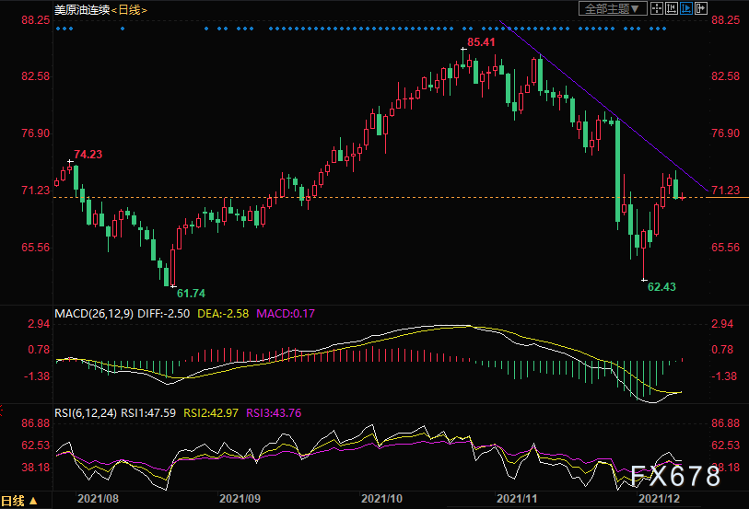This screenshot has width=749, height=509.
Task: Click the 2021/09 date axis label
Action: (240, 499)
